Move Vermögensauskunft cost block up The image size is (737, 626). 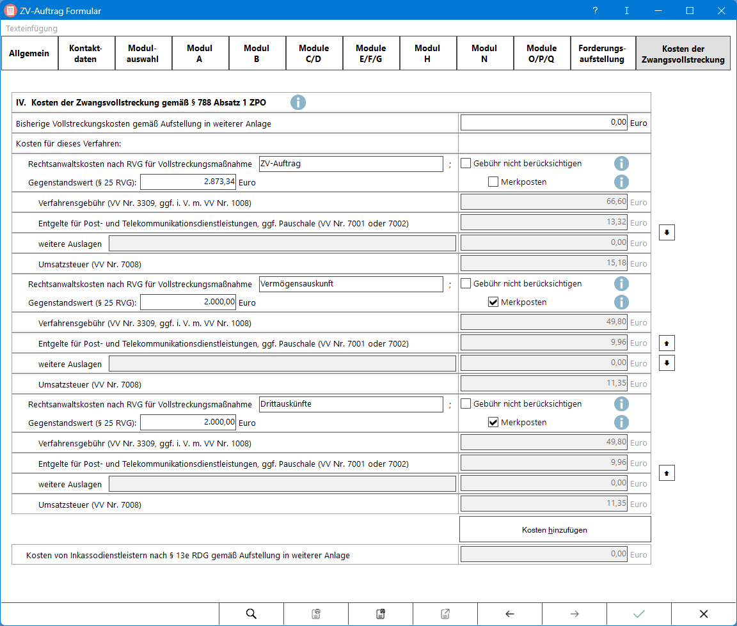667,343
